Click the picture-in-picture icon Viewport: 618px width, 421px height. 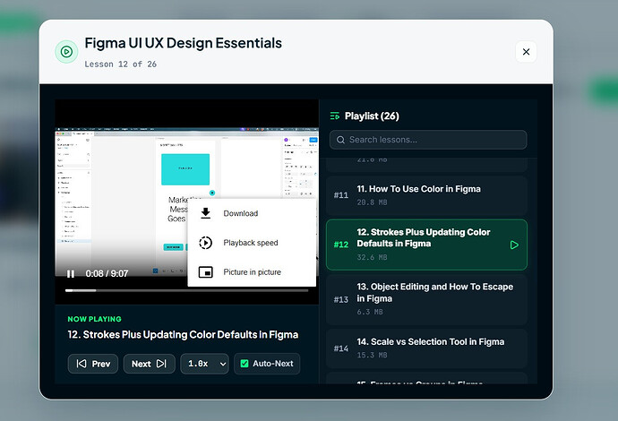click(x=205, y=272)
